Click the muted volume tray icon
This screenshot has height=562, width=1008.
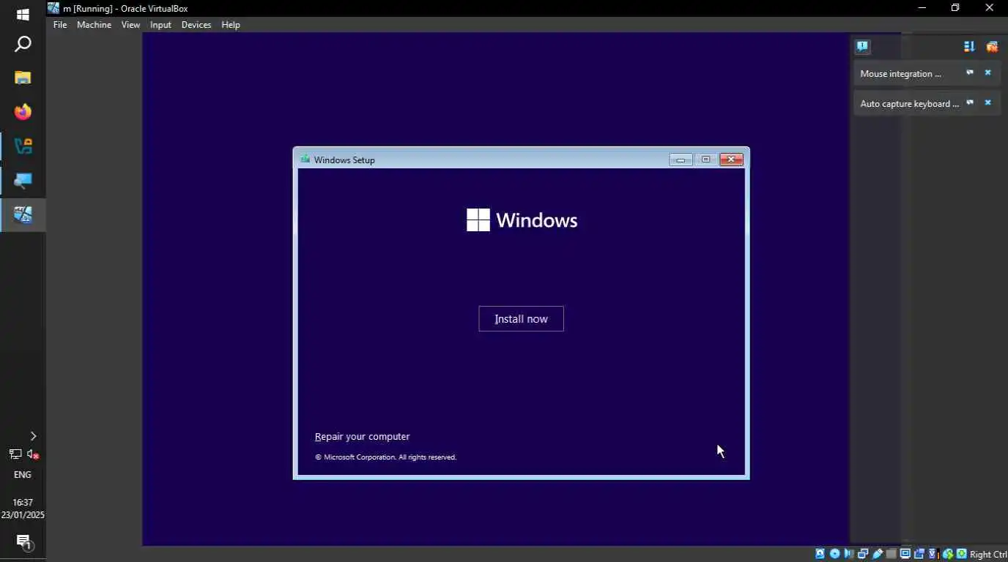tap(33, 454)
